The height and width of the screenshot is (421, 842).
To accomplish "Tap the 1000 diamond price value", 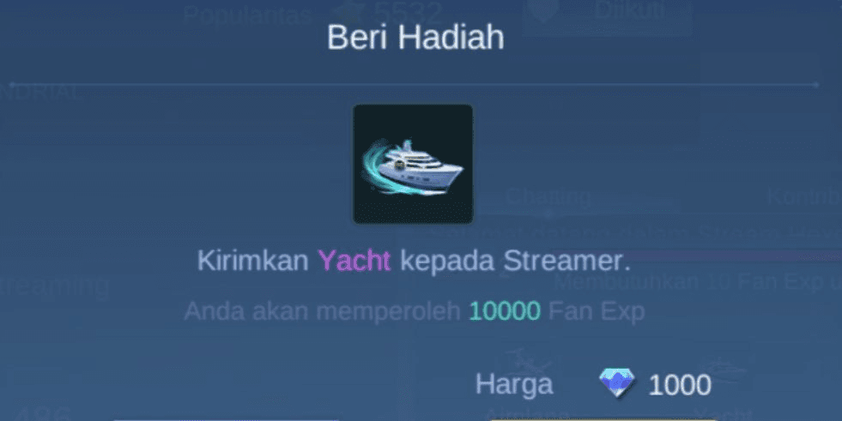I will pyautogui.click(x=680, y=385).
